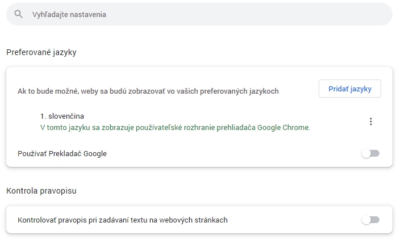
Task: Focus the Vyhľadajte nastavenia search field
Action: point(199,14)
